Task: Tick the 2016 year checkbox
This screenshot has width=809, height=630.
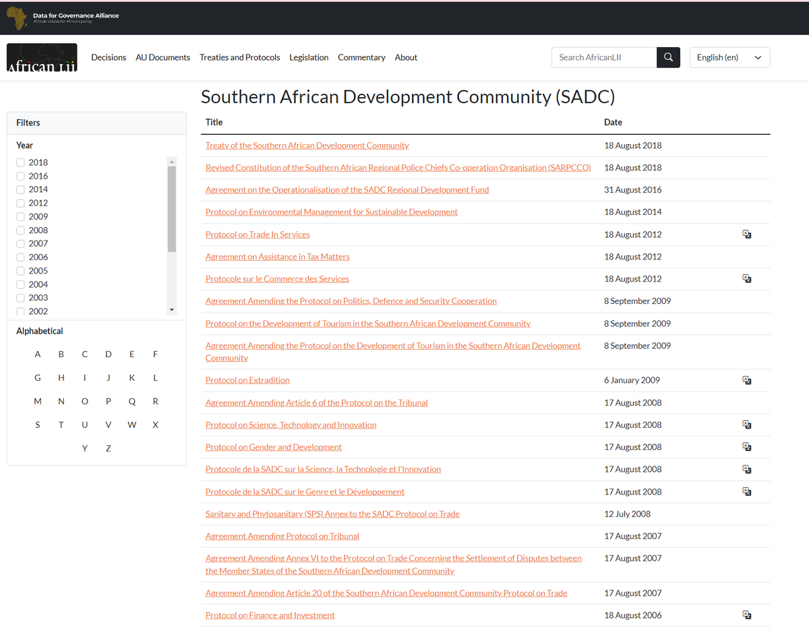Action: coord(21,176)
